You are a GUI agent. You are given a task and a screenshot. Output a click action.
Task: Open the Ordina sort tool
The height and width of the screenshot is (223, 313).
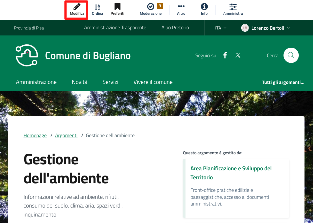coord(97,7)
